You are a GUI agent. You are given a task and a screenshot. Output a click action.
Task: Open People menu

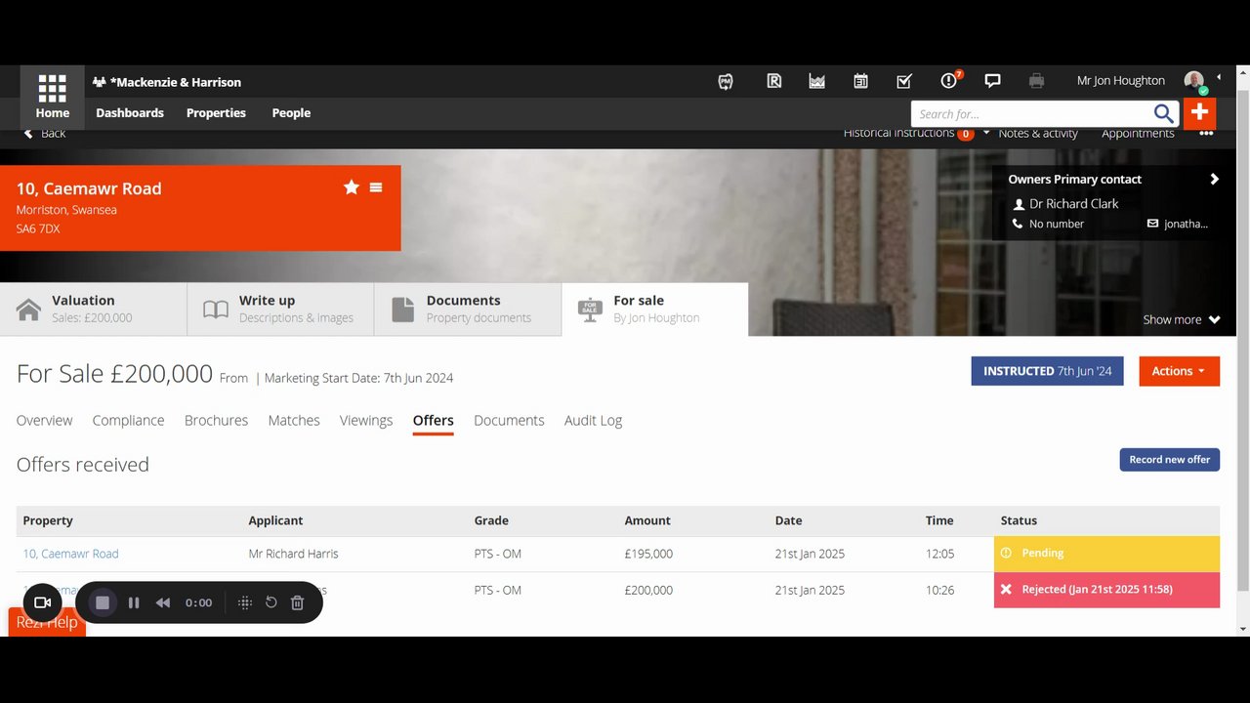tap(291, 113)
